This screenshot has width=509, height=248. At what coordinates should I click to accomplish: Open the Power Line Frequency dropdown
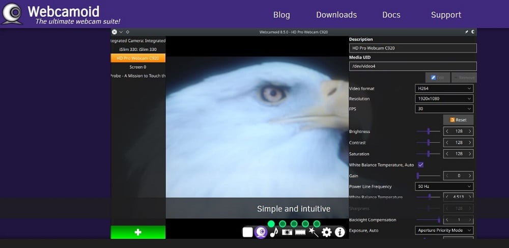(x=444, y=186)
